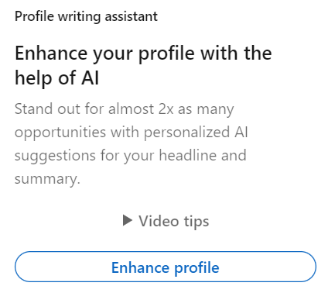Start AI profile enhancement via the blue outlined button
The height and width of the screenshot is (293, 328).
[x=166, y=267]
